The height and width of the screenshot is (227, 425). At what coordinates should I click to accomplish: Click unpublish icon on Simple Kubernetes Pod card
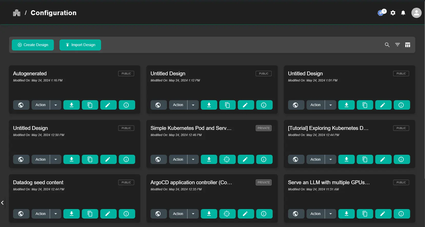(x=227, y=159)
